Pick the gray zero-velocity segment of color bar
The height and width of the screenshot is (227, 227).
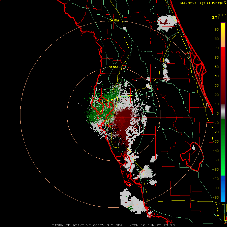(223, 112)
